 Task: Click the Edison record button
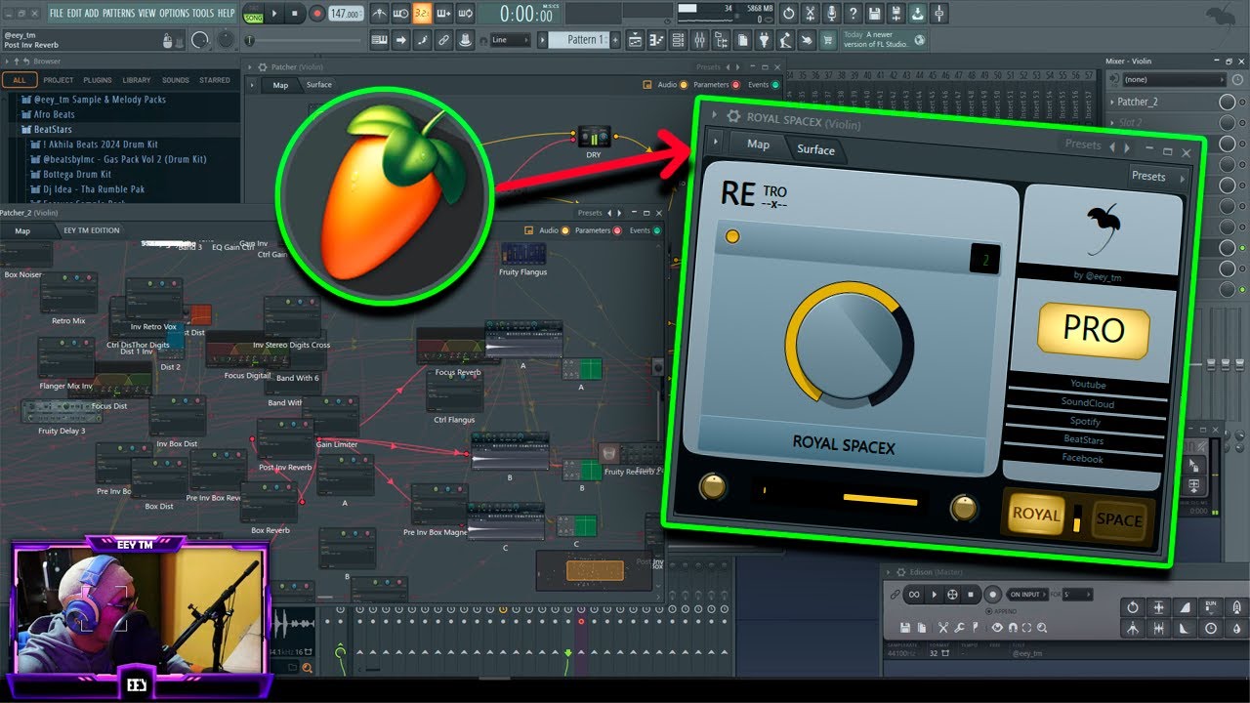pos(993,595)
